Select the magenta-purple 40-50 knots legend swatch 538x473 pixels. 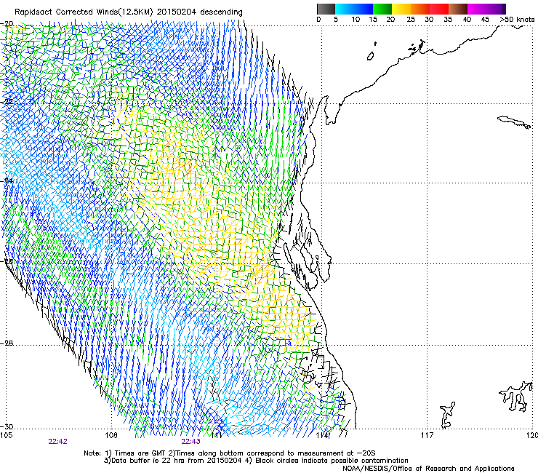pyautogui.click(x=486, y=9)
